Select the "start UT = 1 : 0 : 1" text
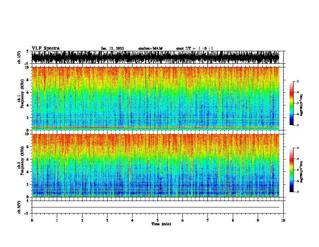Image resolution: width=319 pixels, height=247 pixels. 195,48
